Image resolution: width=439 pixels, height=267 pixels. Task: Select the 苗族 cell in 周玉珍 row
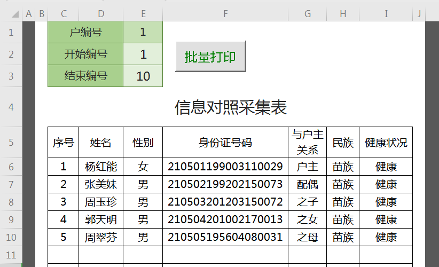(343, 202)
